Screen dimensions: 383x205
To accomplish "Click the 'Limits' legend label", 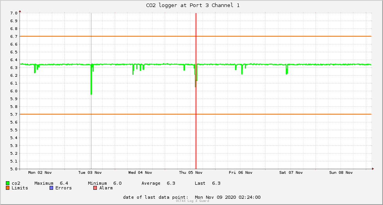I will (x=20, y=188).
